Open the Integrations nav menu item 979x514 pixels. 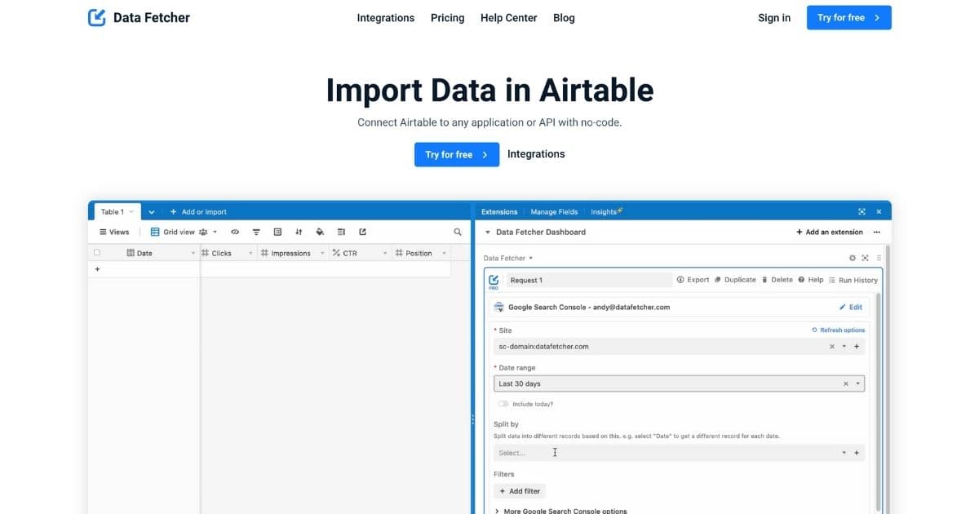pos(385,18)
